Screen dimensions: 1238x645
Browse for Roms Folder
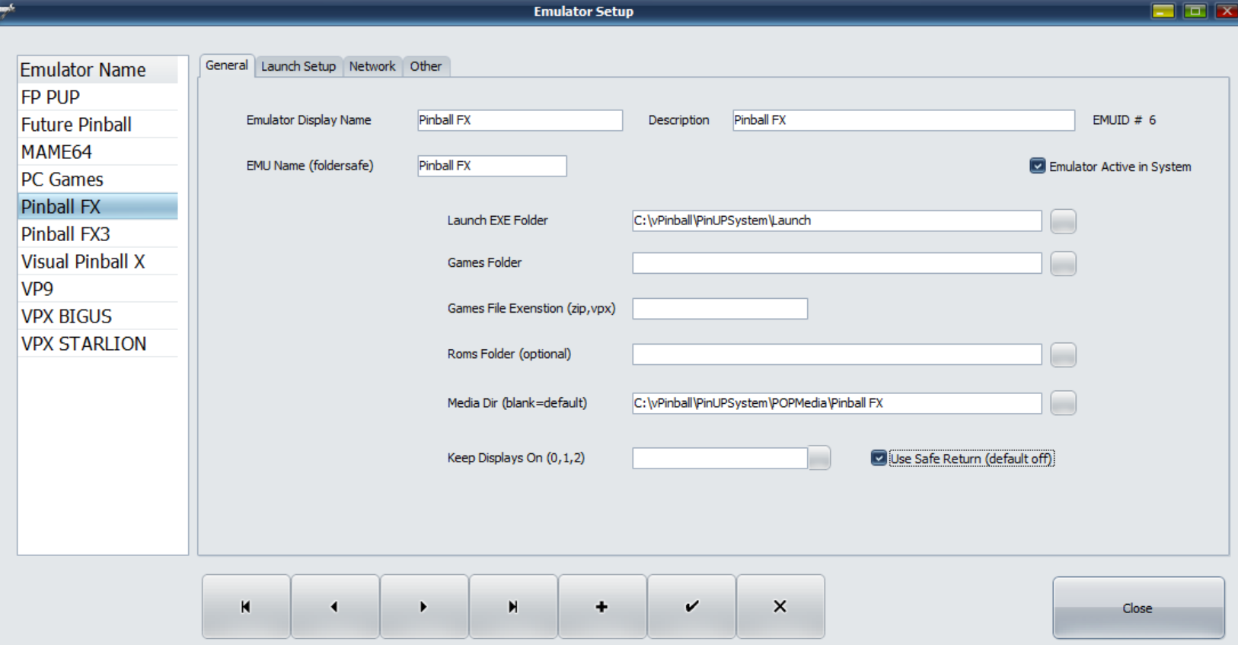coord(1063,354)
